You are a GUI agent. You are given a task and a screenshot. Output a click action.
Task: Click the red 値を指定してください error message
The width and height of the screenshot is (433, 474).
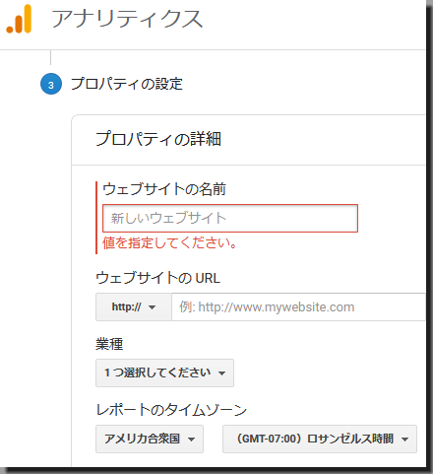[x=169, y=243]
